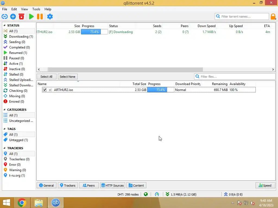278x208 pixels.
Task: Click the ARTHUR2.iso file progress bar
Action: [161, 90]
